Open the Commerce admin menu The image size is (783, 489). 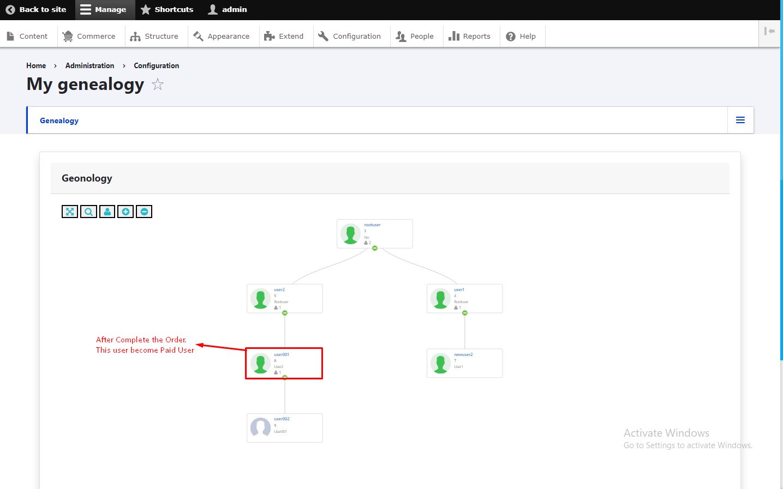(x=89, y=36)
